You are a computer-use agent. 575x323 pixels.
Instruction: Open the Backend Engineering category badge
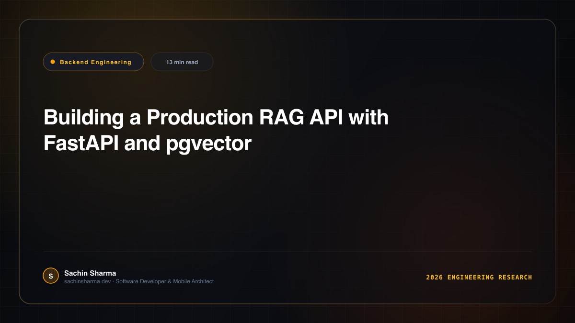93,62
